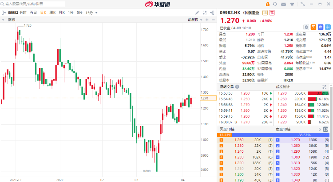
Task: Select the 分时 chart tab
Action: [x=23, y=13]
